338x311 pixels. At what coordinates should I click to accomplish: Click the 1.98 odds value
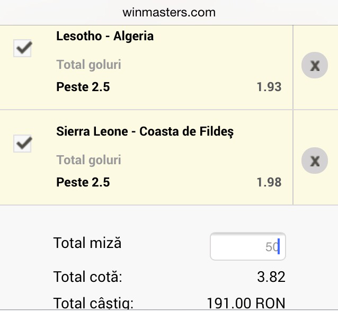pos(269,182)
